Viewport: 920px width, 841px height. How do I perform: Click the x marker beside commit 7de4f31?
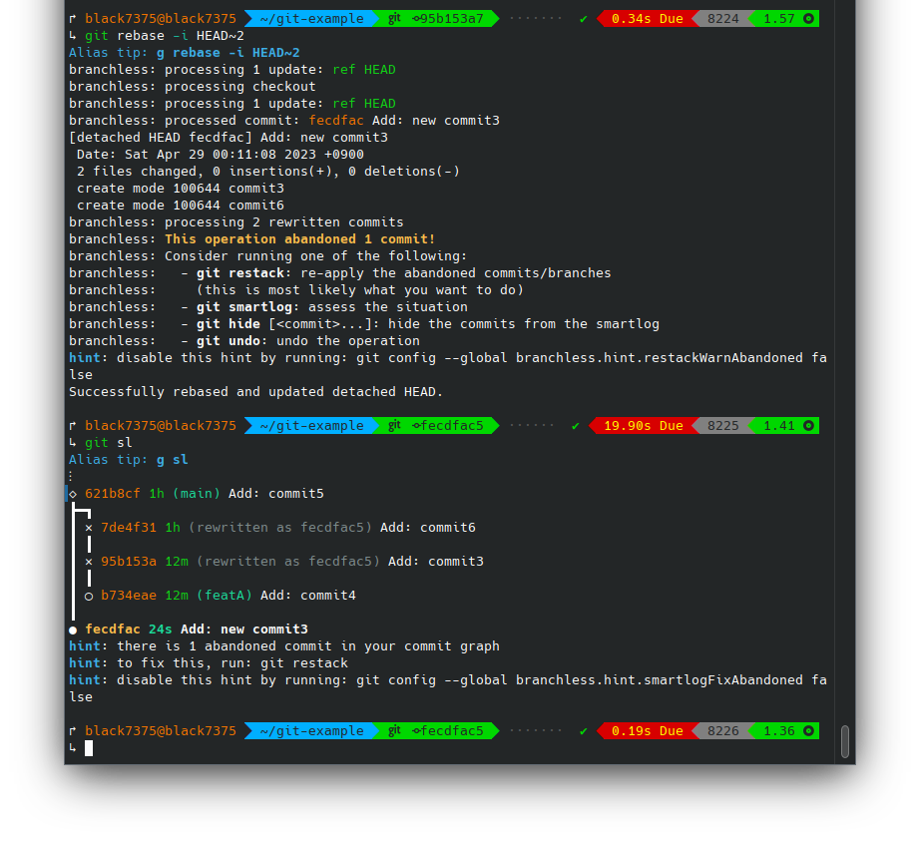(x=89, y=528)
